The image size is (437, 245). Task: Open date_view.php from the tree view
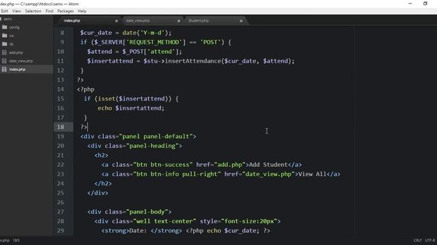coord(21,61)
